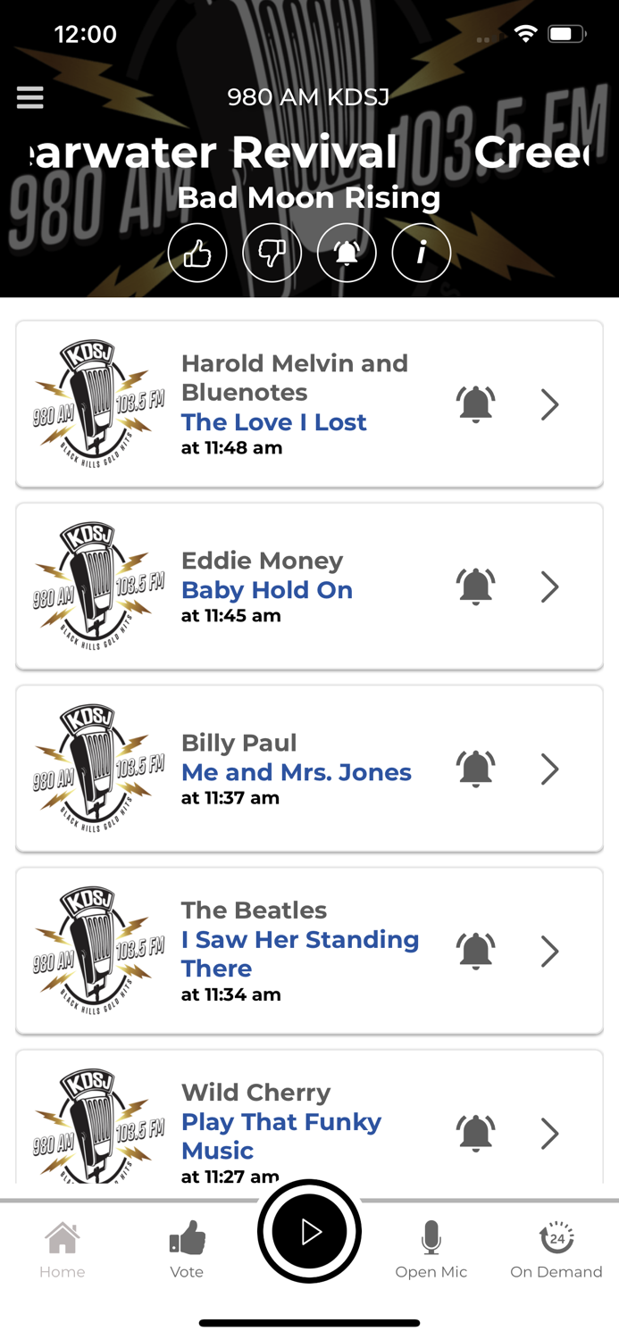Tap the info icon in header

[421, 254]
